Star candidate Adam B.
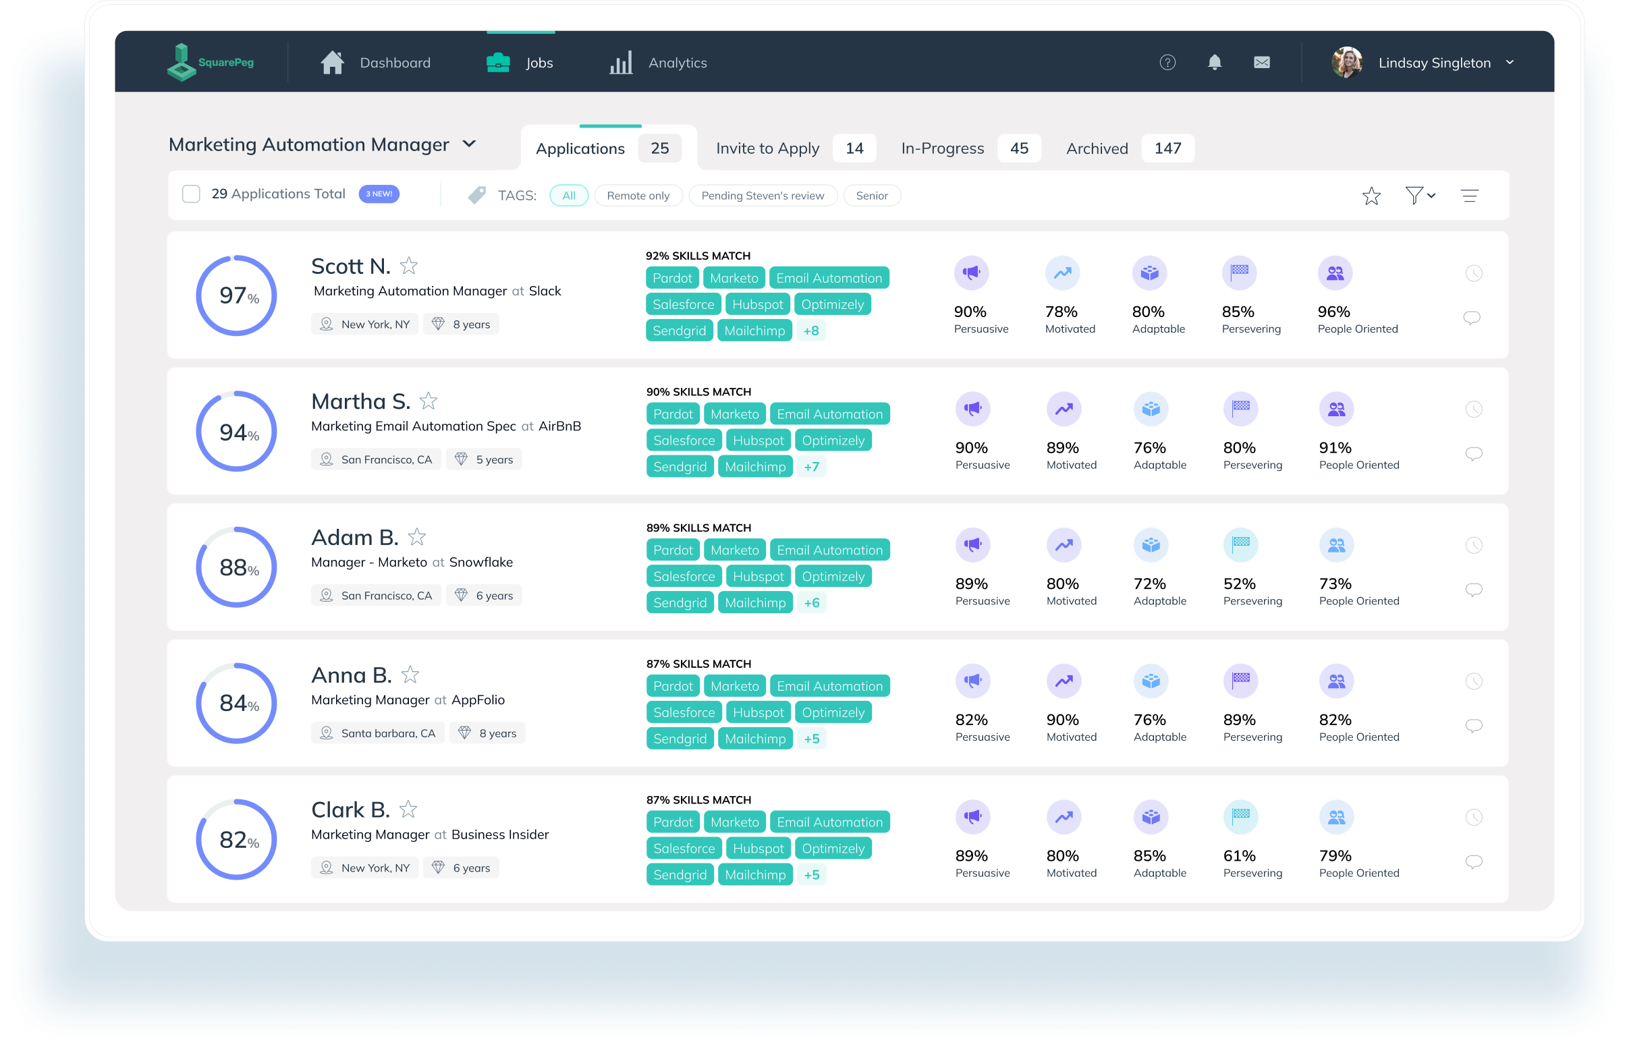 pos(416,537)
